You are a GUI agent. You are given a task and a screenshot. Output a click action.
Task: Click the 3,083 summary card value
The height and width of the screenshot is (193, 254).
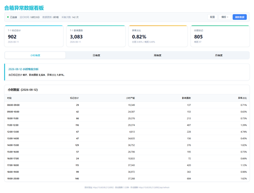pyautogui.click(x=76, y=36)
